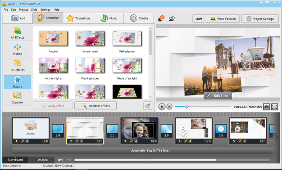Select the 3D-effects category
Image resolution: width=282 pixels, height=170 pixels.
pyautogui.click(x=17, y=66)
